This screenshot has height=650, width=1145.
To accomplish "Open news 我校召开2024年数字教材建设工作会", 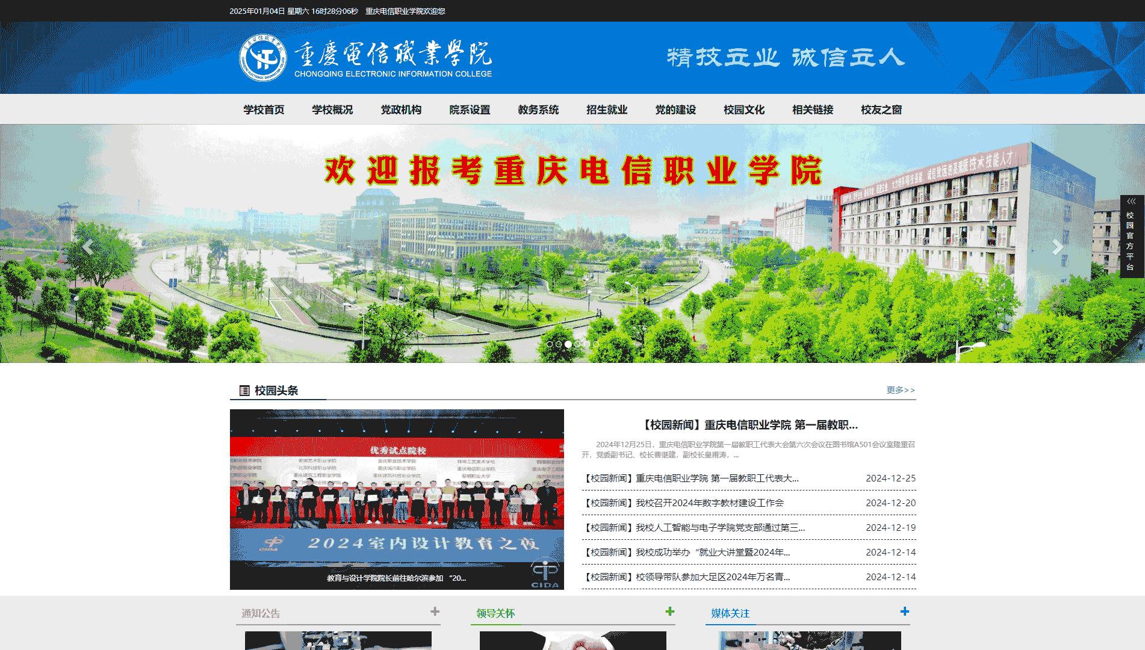I will [x=683, y=503].
